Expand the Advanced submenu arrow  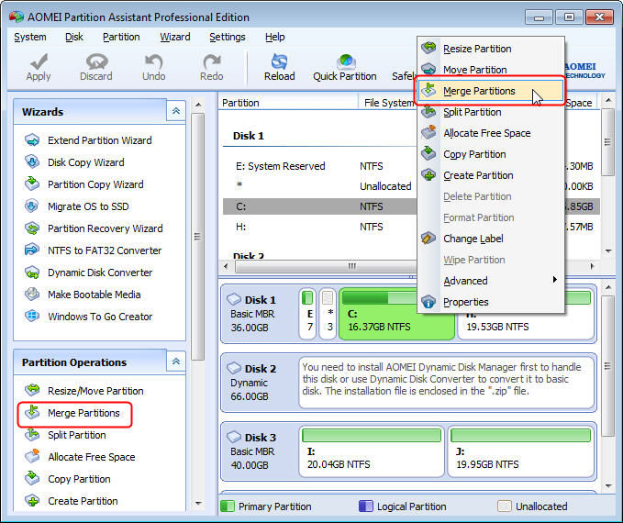tap(555, 280)
